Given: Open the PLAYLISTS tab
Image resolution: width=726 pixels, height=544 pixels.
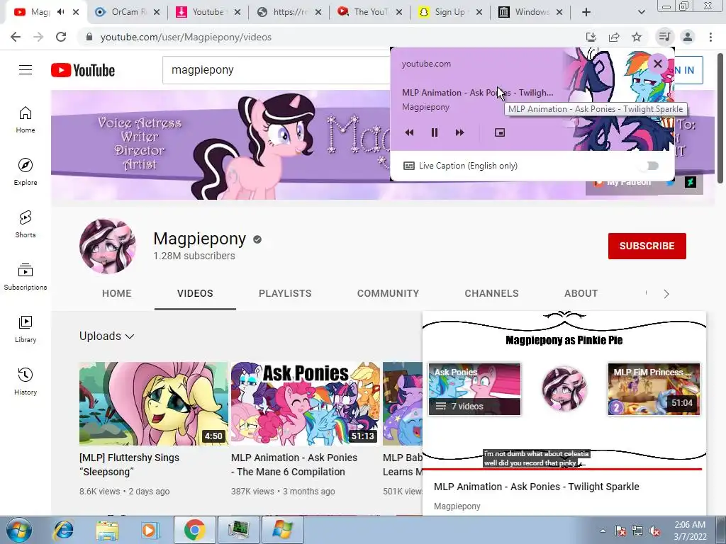Looking at the screenshot, I should (x=285, y=294).
